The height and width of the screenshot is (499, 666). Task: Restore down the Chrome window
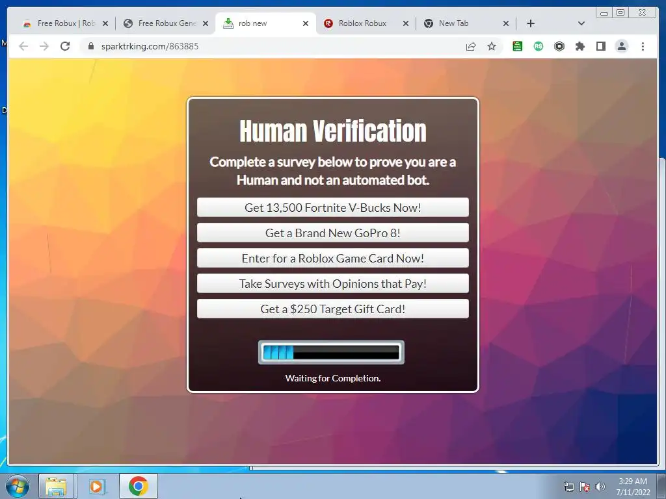pyautogui.click(x=620, y=12)
